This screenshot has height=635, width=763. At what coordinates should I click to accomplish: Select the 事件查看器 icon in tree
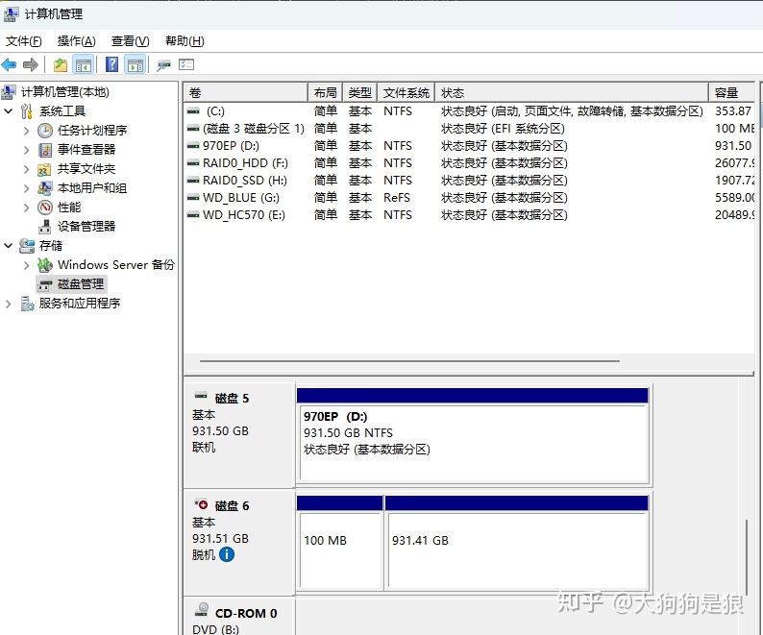point(45,149)
